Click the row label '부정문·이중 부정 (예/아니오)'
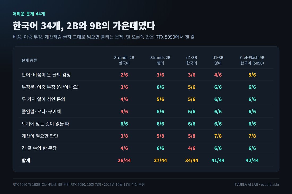The height and width of the screenshot is (194, 292). [x=50, y=87]
